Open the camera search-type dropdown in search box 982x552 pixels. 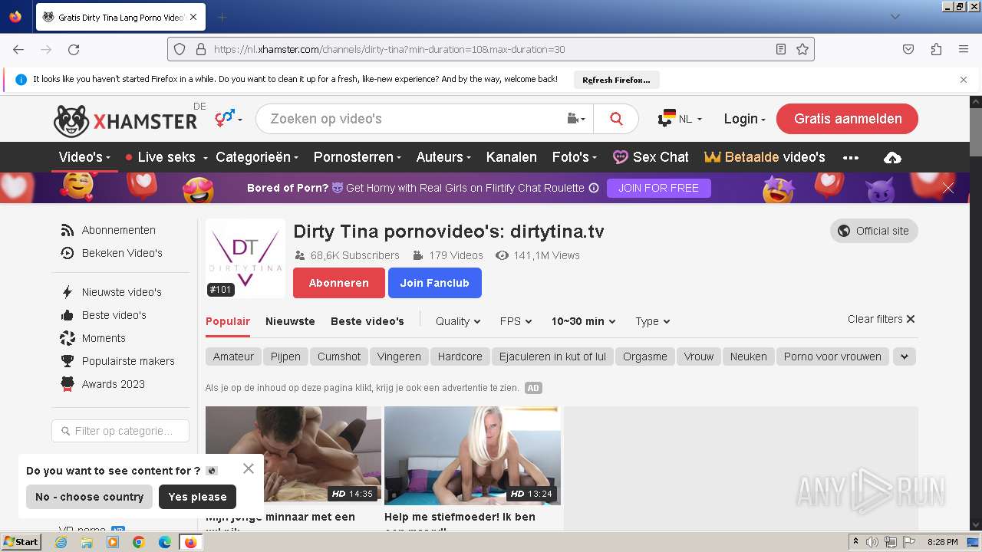[x=575, y=119]
